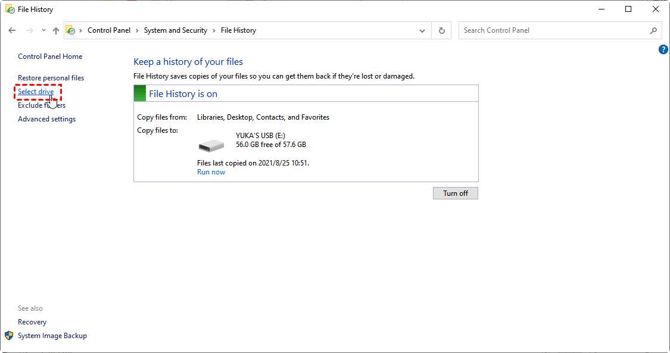Screen dimensions: 670x353
Task: Click the YUKA'S USB drive icon
Action: pyautogui.click(x=211, y=145)
